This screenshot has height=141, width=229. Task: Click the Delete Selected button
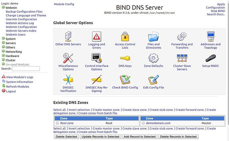[x=66, y=137]
